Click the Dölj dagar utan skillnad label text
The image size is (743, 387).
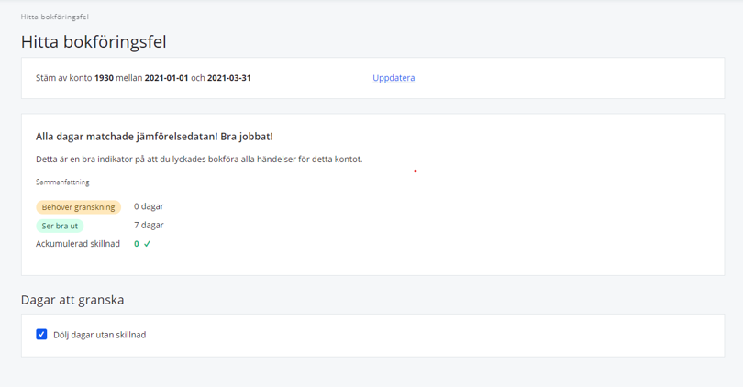tap(99, 335)
